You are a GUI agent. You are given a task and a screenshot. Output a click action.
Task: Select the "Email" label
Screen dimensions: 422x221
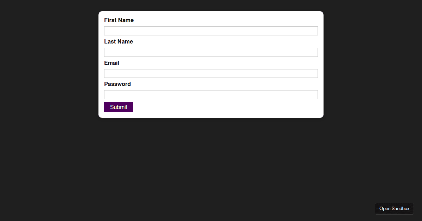coord(111,63)
